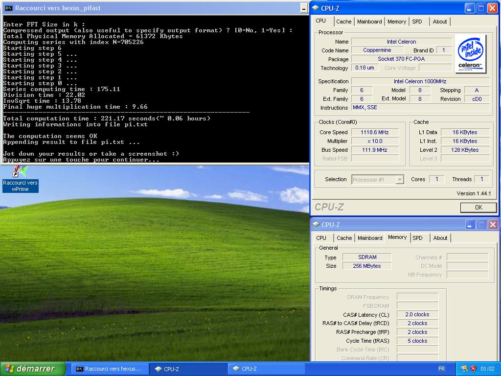Click the 111.9 MHz bus speed value
This screenshot has height=376, width=501.
click(375, 150)
